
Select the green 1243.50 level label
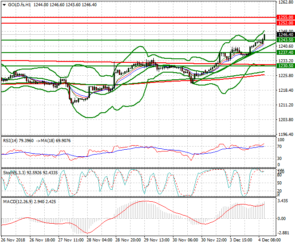pos(286,40)
